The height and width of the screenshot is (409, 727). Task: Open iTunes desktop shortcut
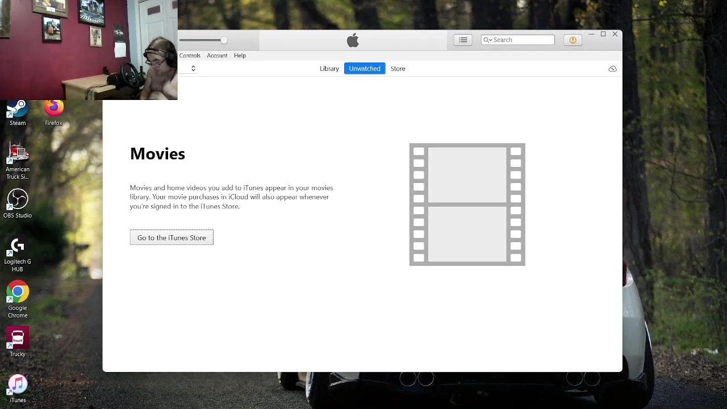18,389
